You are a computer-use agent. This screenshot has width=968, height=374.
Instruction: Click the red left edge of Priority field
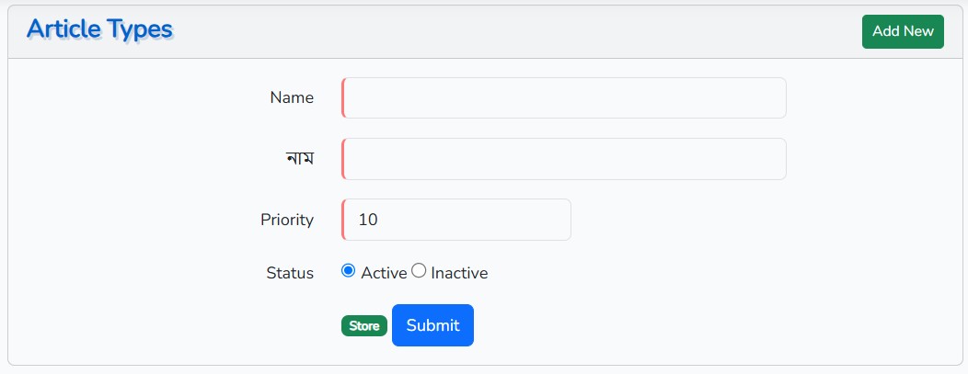pyautogui.click(x=343, y=220)
